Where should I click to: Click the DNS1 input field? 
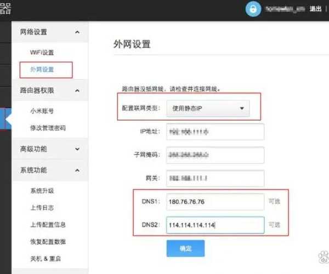[215, 202]
